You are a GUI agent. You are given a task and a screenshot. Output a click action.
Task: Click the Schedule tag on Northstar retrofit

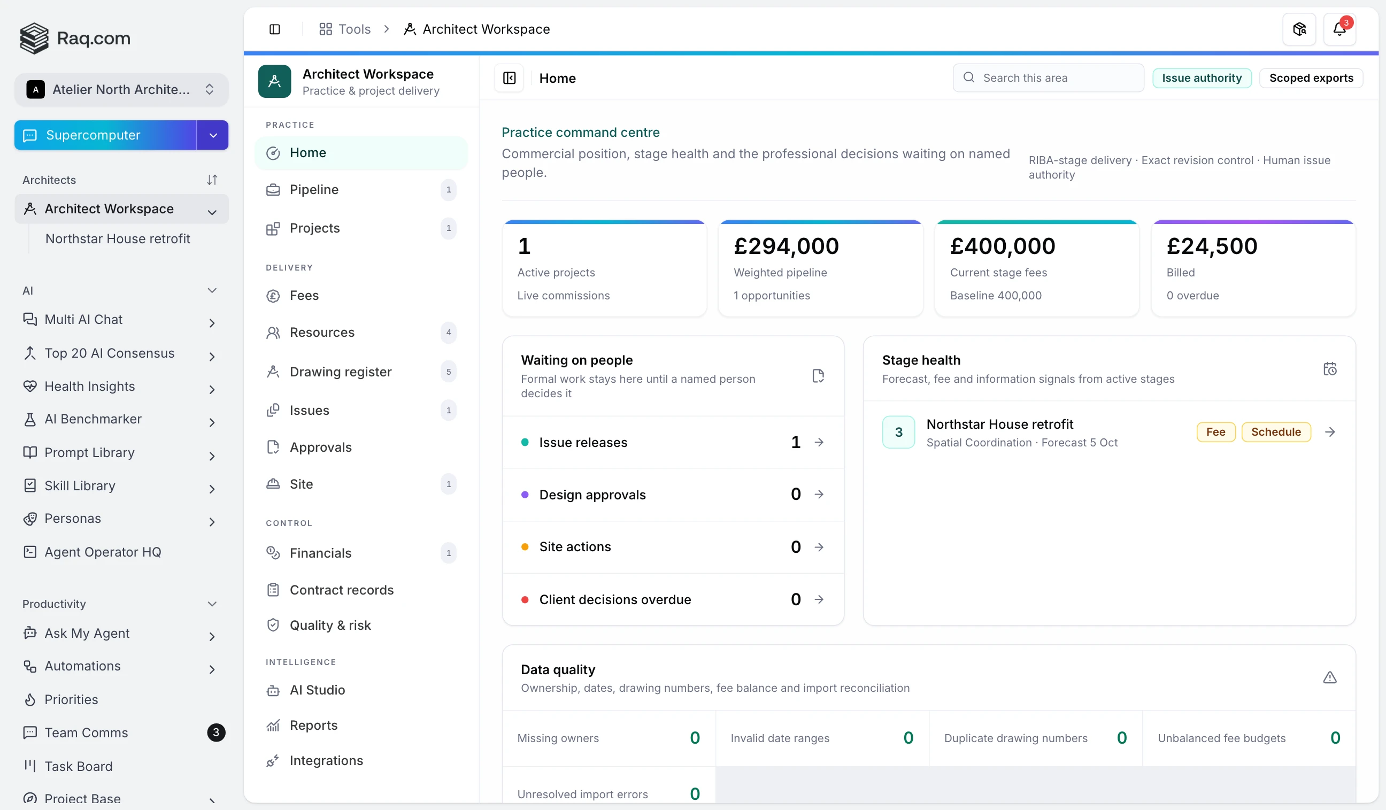pyautogui.click(x=1276, y=432)
